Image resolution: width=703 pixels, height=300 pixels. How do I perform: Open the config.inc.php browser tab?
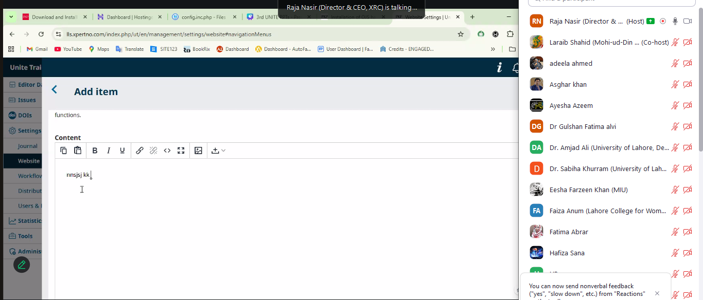(203, 17)
